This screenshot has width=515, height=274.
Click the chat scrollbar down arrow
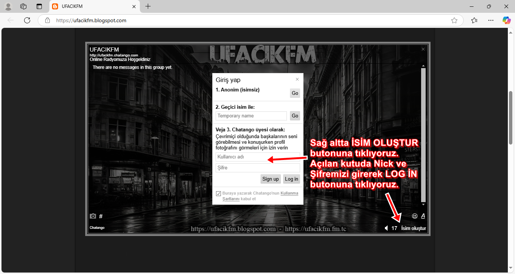click(423, 204)
